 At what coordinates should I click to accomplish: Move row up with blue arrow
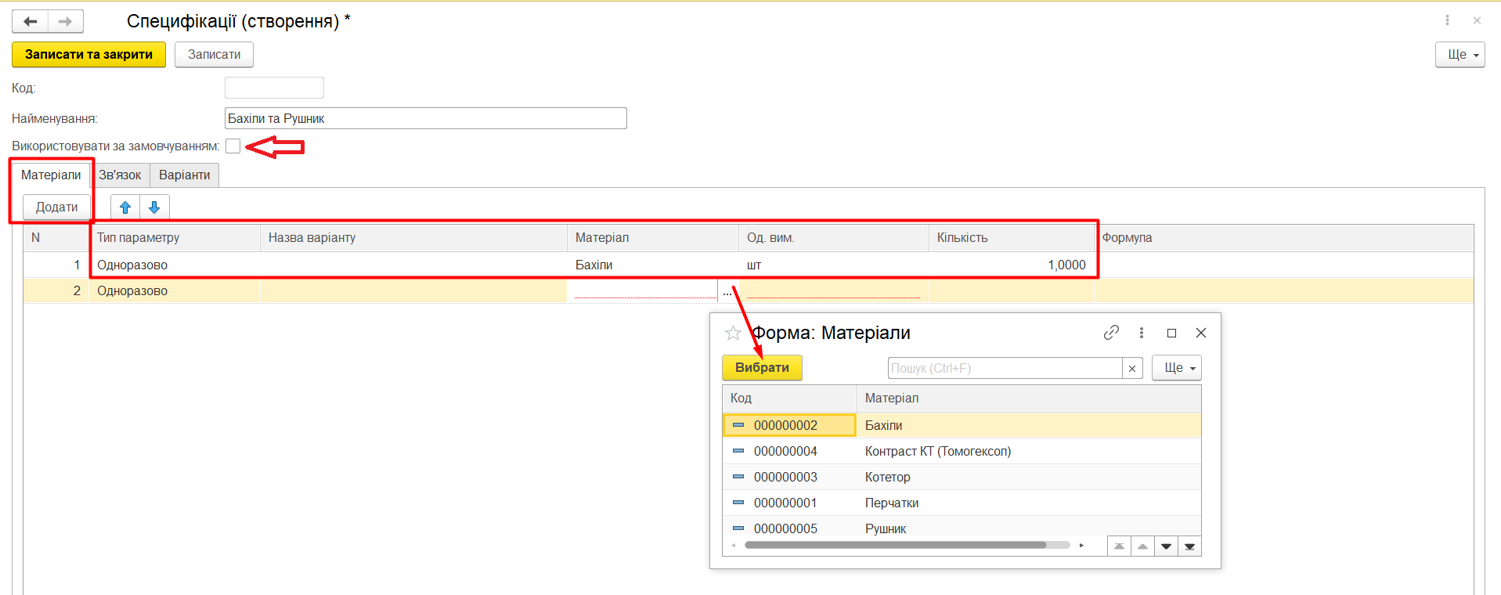pyautogui.click(x=125, y=207)
